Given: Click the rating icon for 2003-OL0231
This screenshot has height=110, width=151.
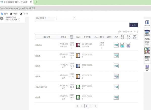Looking at the screenshot, I should point(78,56).
